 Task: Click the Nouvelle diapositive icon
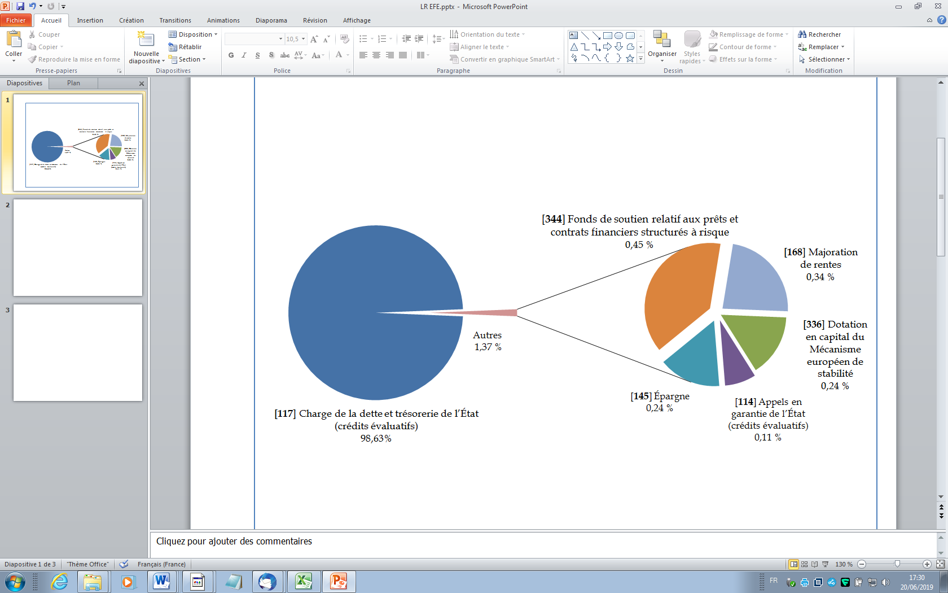(146, 40)
